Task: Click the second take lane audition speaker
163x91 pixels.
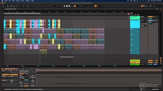Action: (139, 34)
